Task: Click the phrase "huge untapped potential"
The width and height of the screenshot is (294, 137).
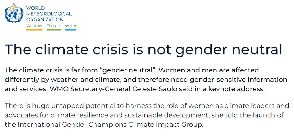Action: click(x=70, y=106)
